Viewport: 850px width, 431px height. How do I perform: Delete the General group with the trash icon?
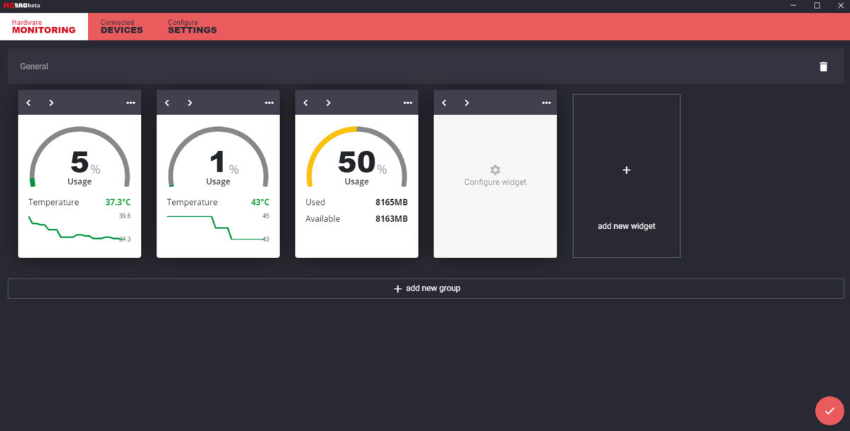tap(823, 67)
